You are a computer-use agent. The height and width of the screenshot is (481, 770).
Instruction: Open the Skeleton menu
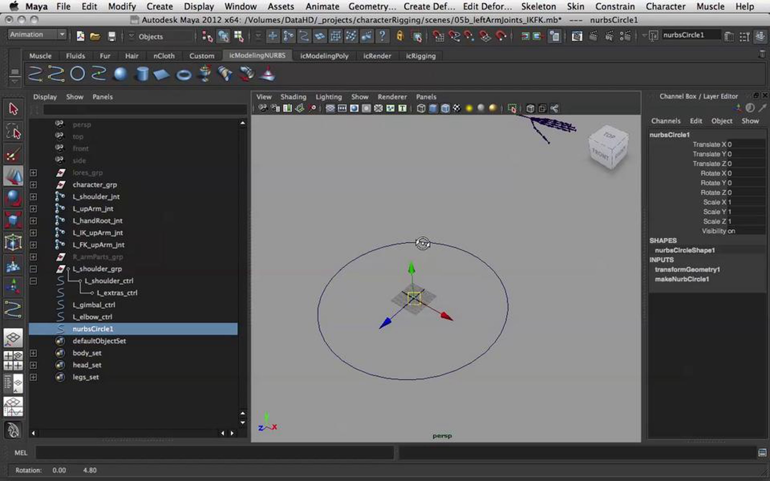(538, 6)
